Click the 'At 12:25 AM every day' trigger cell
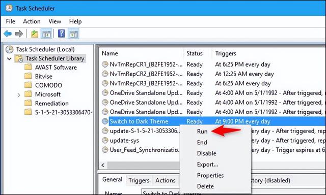Screen dimensions: 326x195 (244, 74)
